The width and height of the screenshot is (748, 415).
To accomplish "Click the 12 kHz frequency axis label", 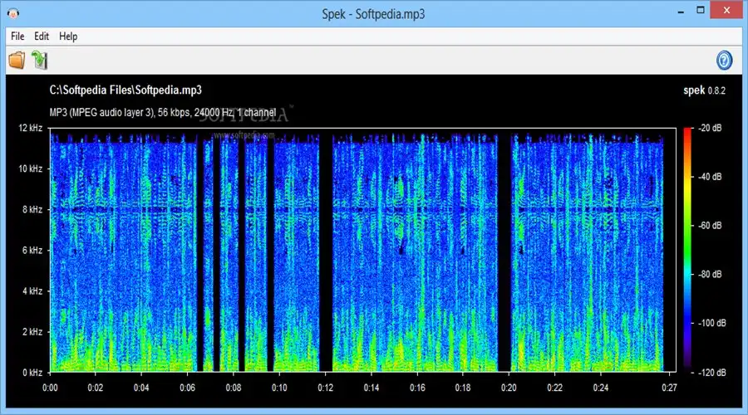I will pos(29,129).
